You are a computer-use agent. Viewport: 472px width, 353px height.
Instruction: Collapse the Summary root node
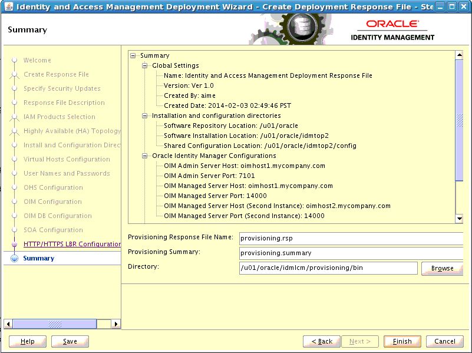133,55
